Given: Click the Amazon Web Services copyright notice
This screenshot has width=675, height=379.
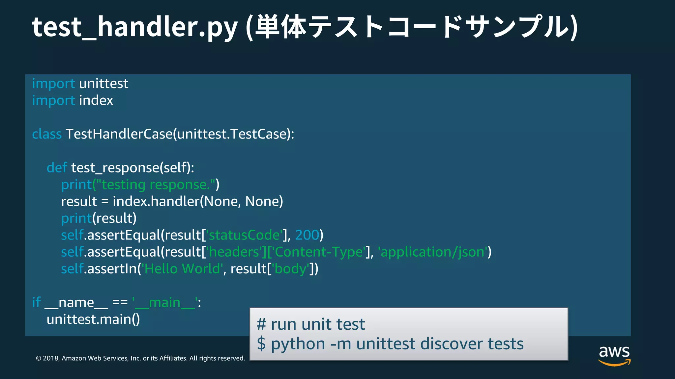Looking at the screenshot, I should (x=140, y=358).
